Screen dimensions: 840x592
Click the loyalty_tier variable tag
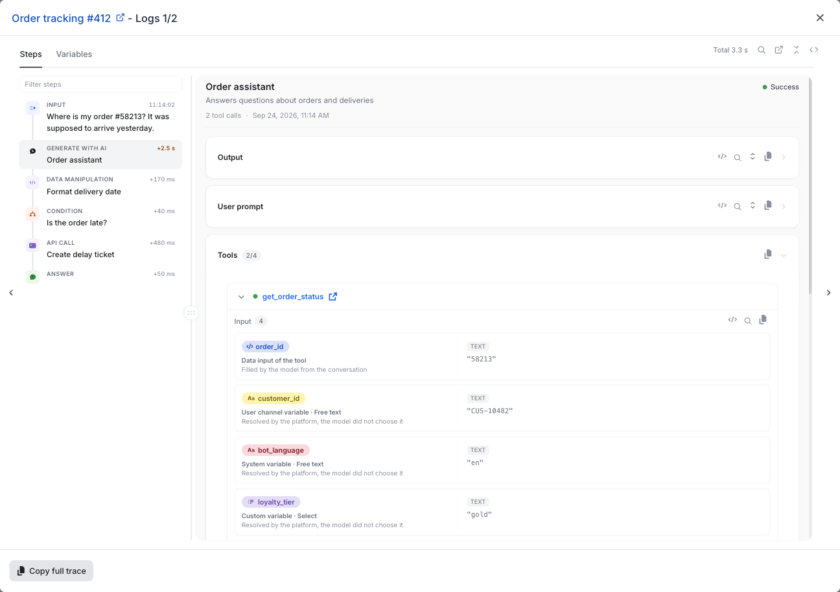click(271, 502)
